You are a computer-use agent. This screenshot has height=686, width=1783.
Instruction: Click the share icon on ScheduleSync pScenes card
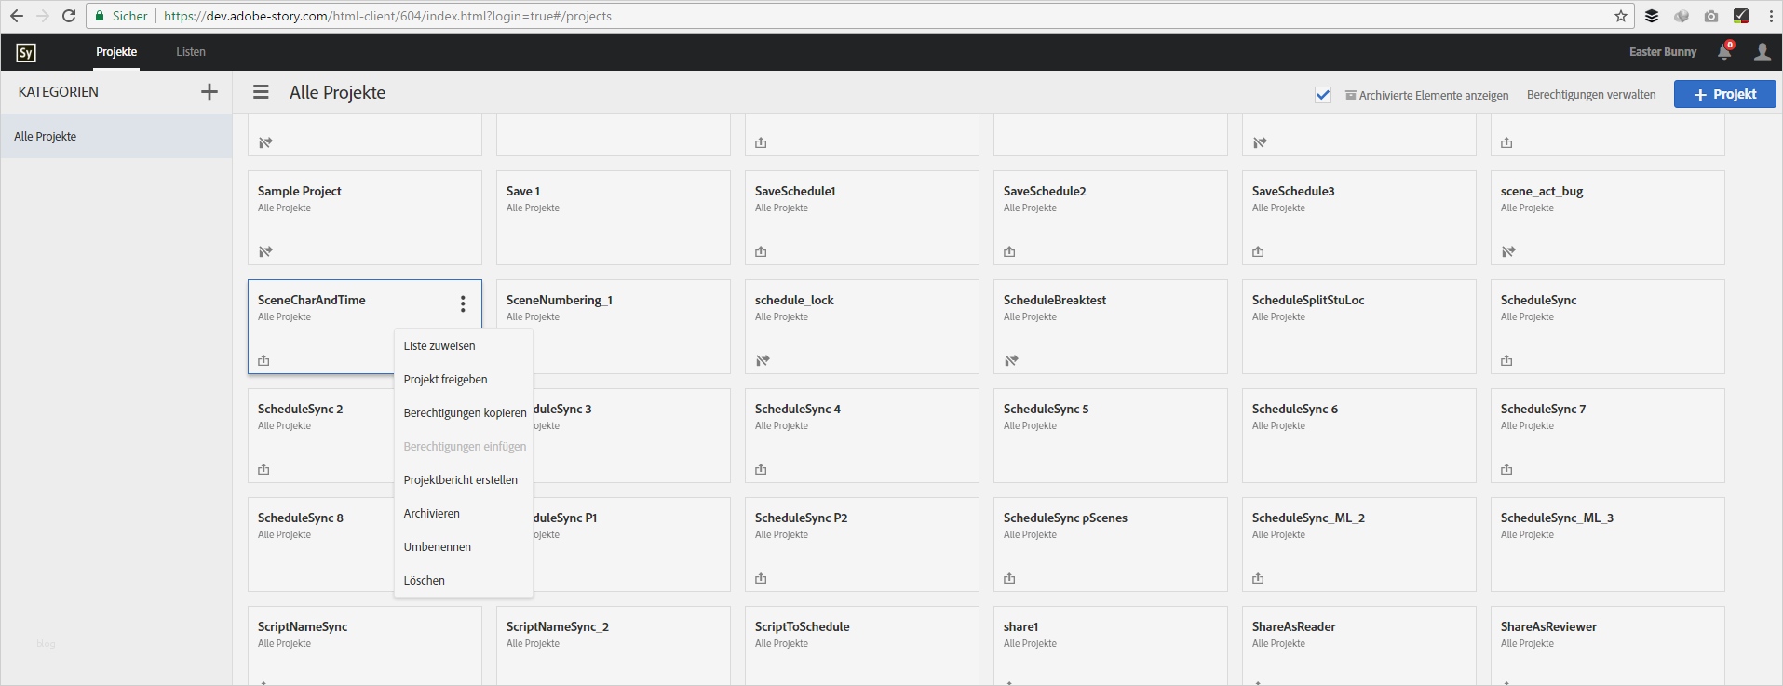click(1009, 578)
